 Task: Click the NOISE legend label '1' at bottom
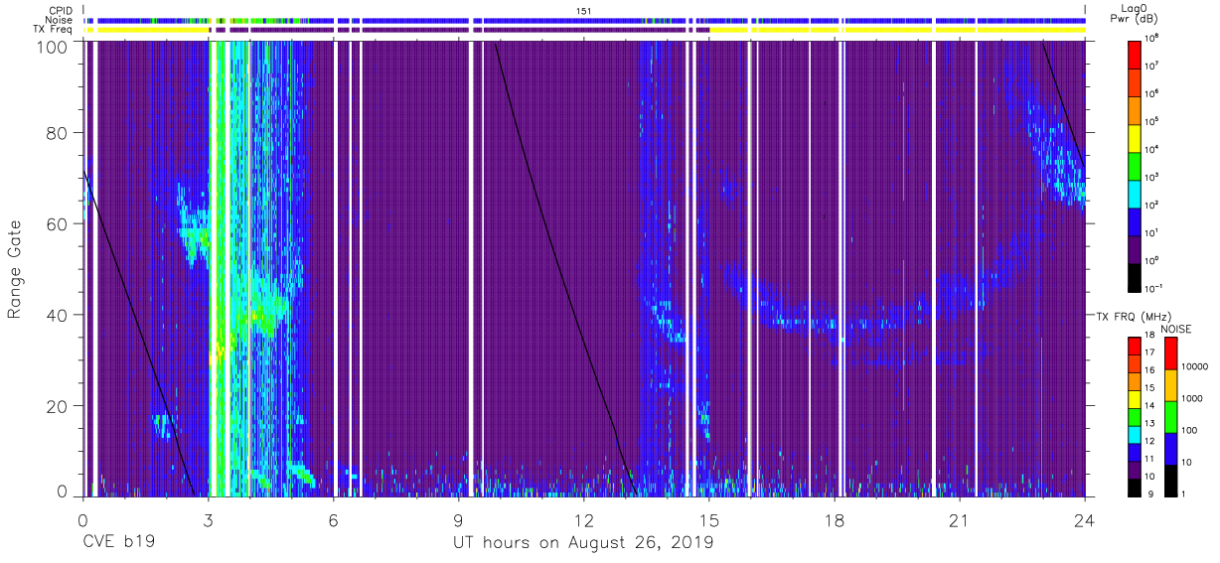[1182, 494]
